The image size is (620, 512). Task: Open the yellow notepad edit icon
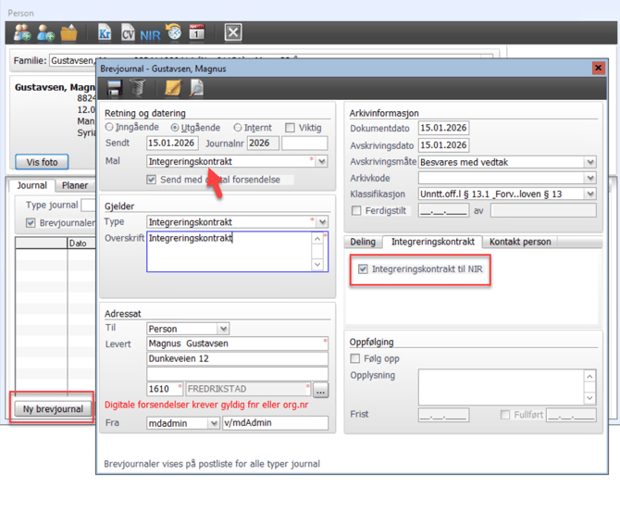(172, 88)
